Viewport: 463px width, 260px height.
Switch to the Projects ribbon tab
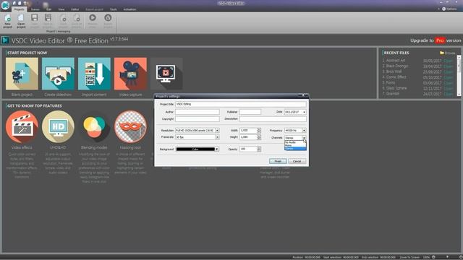click(20, 9)
